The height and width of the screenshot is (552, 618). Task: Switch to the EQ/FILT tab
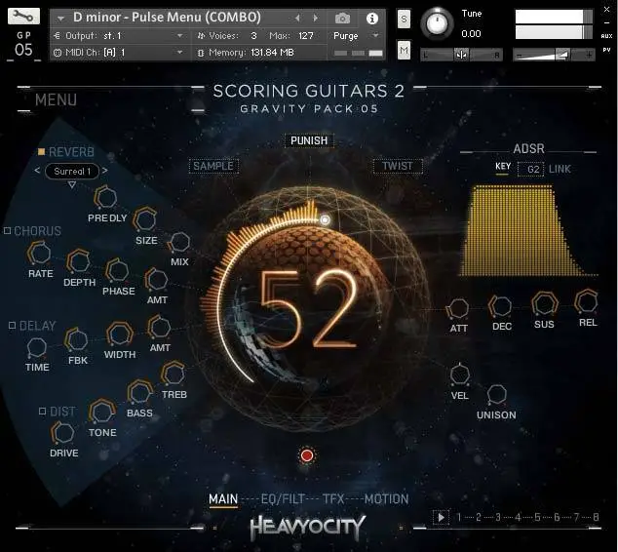pos(283,499)
